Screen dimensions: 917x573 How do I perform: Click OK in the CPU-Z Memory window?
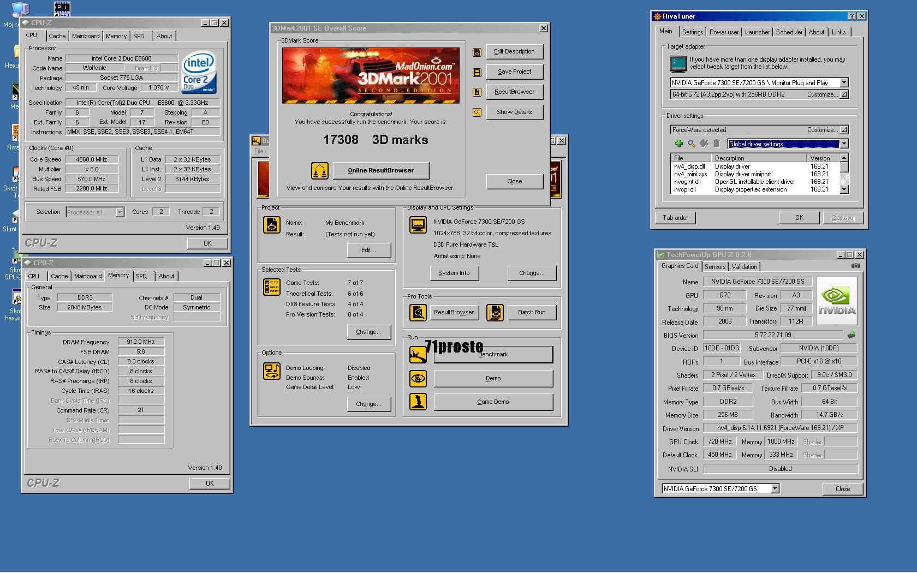(210, 484)
